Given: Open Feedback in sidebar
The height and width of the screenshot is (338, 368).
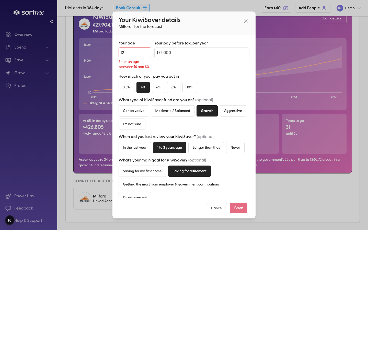Looking at the screenshot, I should [x=29, y=208].
